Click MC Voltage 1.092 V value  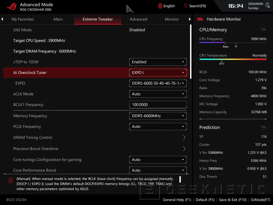pos(261,104)
